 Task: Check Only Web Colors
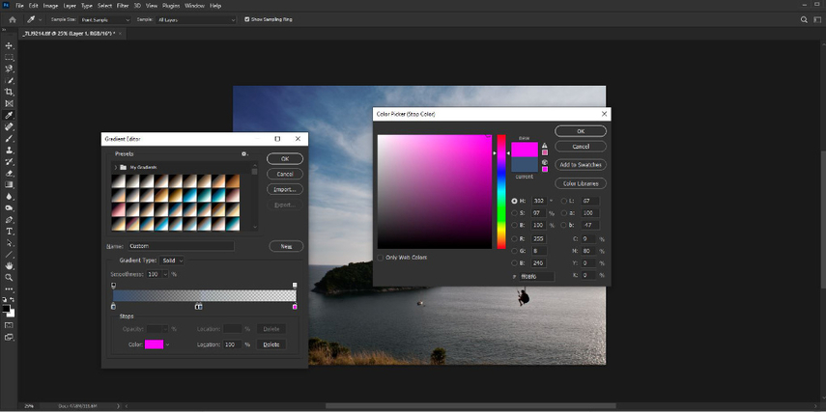381,258
